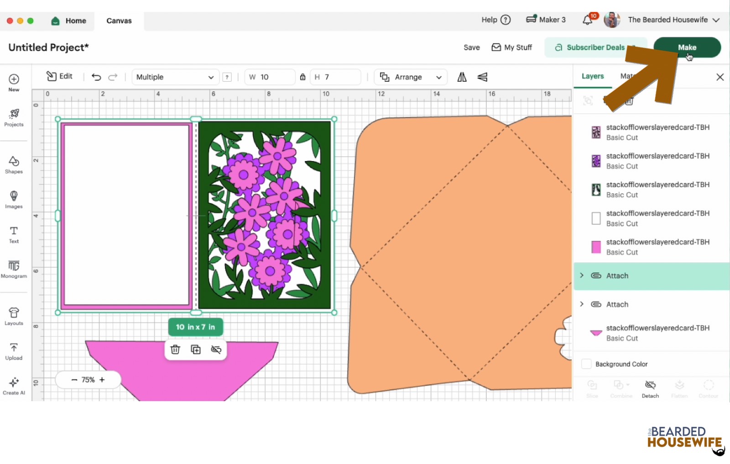The height and width of the screenshot is (464, 730).
Task: Click the flip horizontal icon in toolbar
Action: coord(462,77)
